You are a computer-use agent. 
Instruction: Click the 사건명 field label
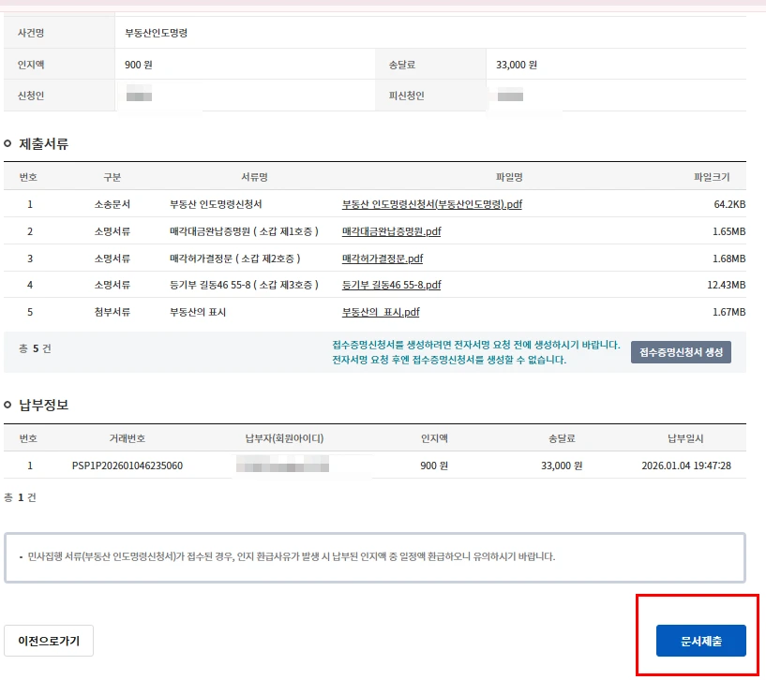[x=31, y=33]
